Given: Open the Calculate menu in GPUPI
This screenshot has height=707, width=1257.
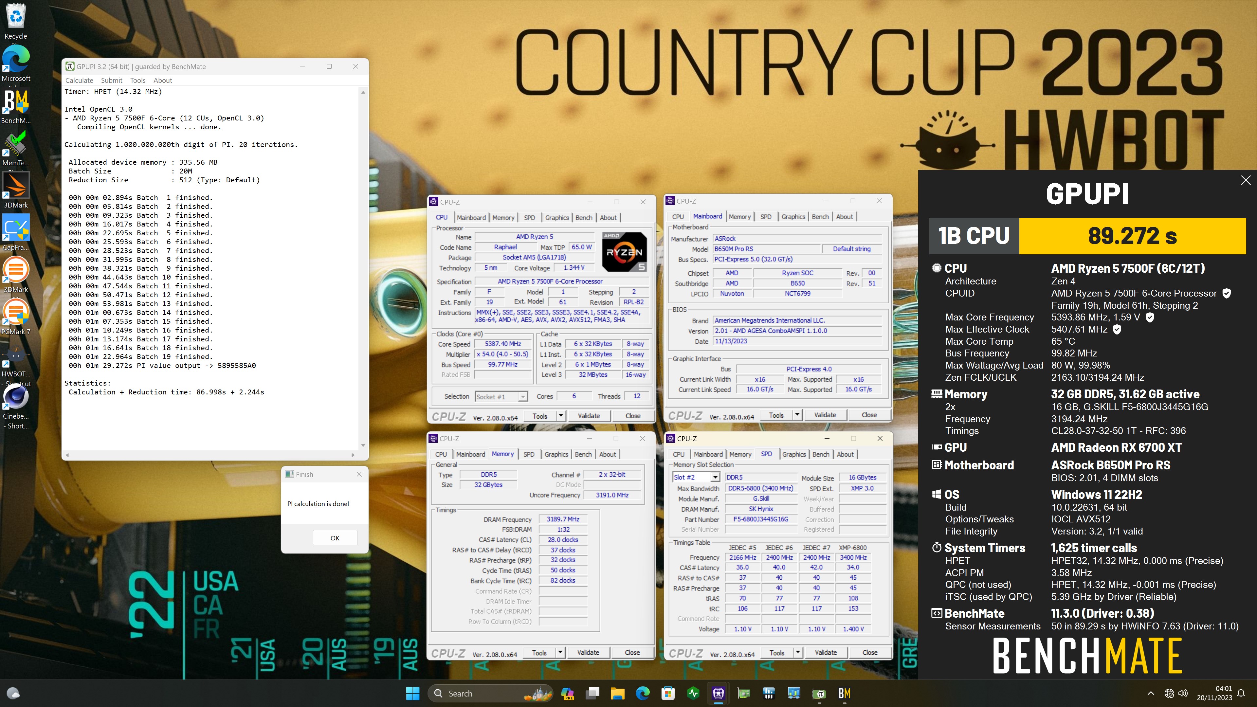Looking at the screenshot, I should click(x=79, y=81).
